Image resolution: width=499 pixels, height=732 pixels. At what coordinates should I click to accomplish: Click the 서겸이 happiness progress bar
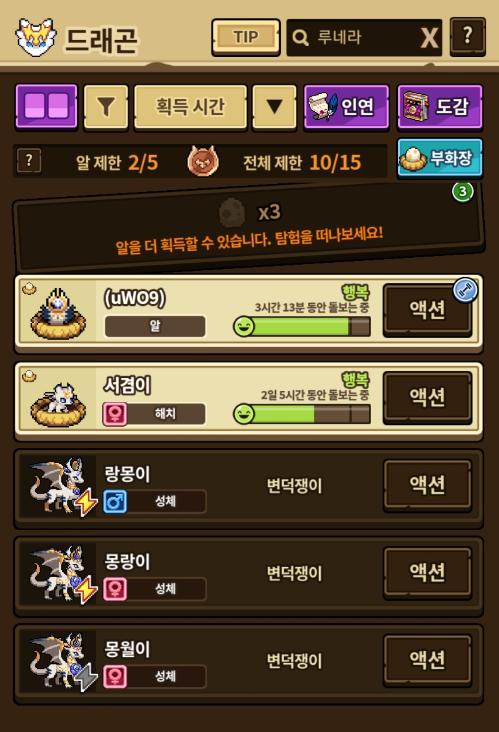[x=302, y=414]
